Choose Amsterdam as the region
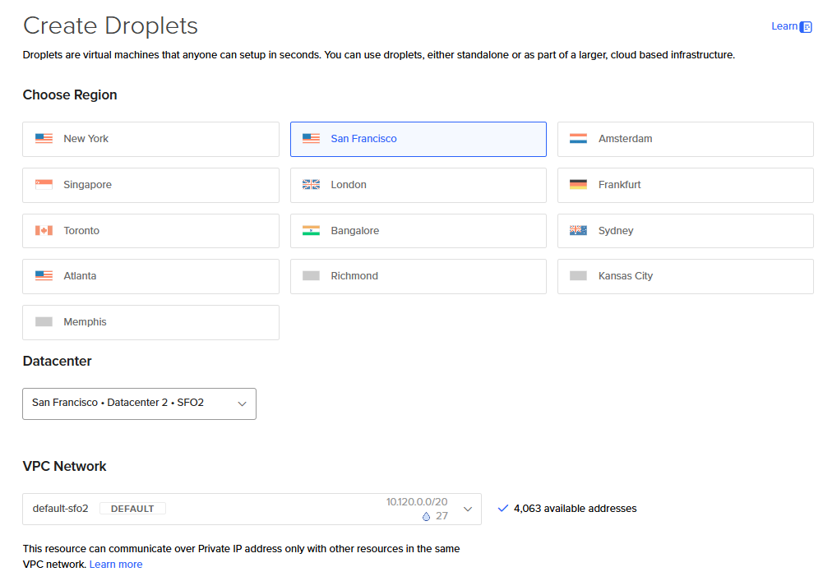 [686, 139]
